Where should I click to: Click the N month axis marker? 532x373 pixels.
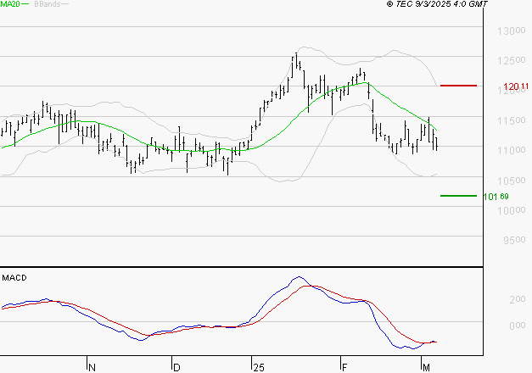point(92,368)
